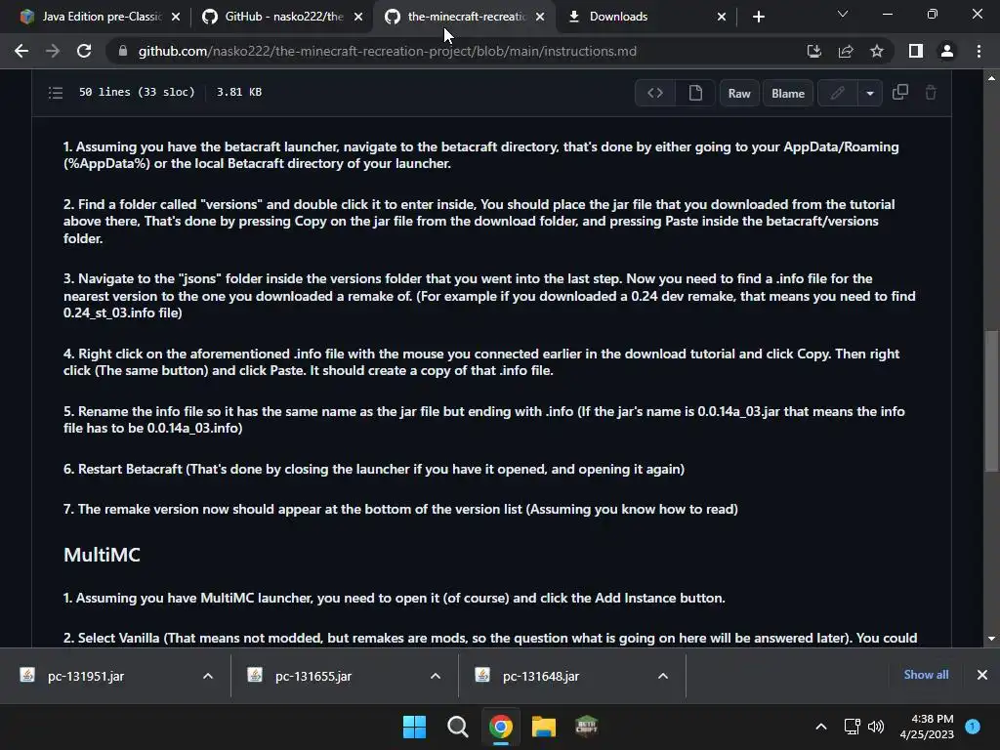Viewport: 1000px width, 750px height.
Task: Click the MultiMC section heading
Action: coord(102,555)
